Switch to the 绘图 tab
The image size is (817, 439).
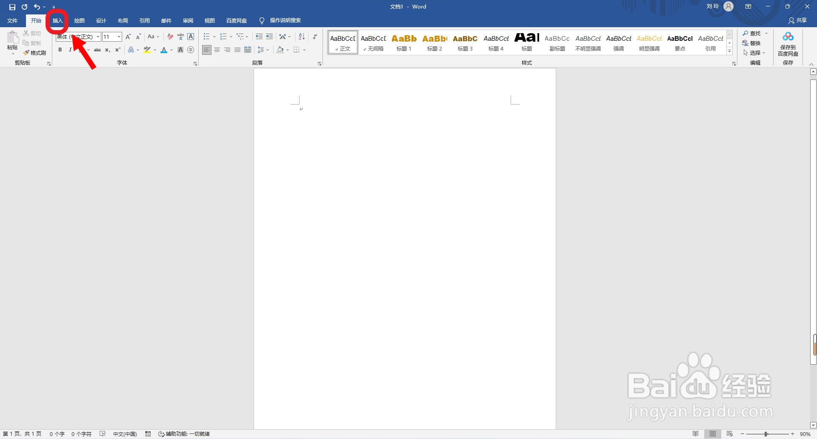79,20
